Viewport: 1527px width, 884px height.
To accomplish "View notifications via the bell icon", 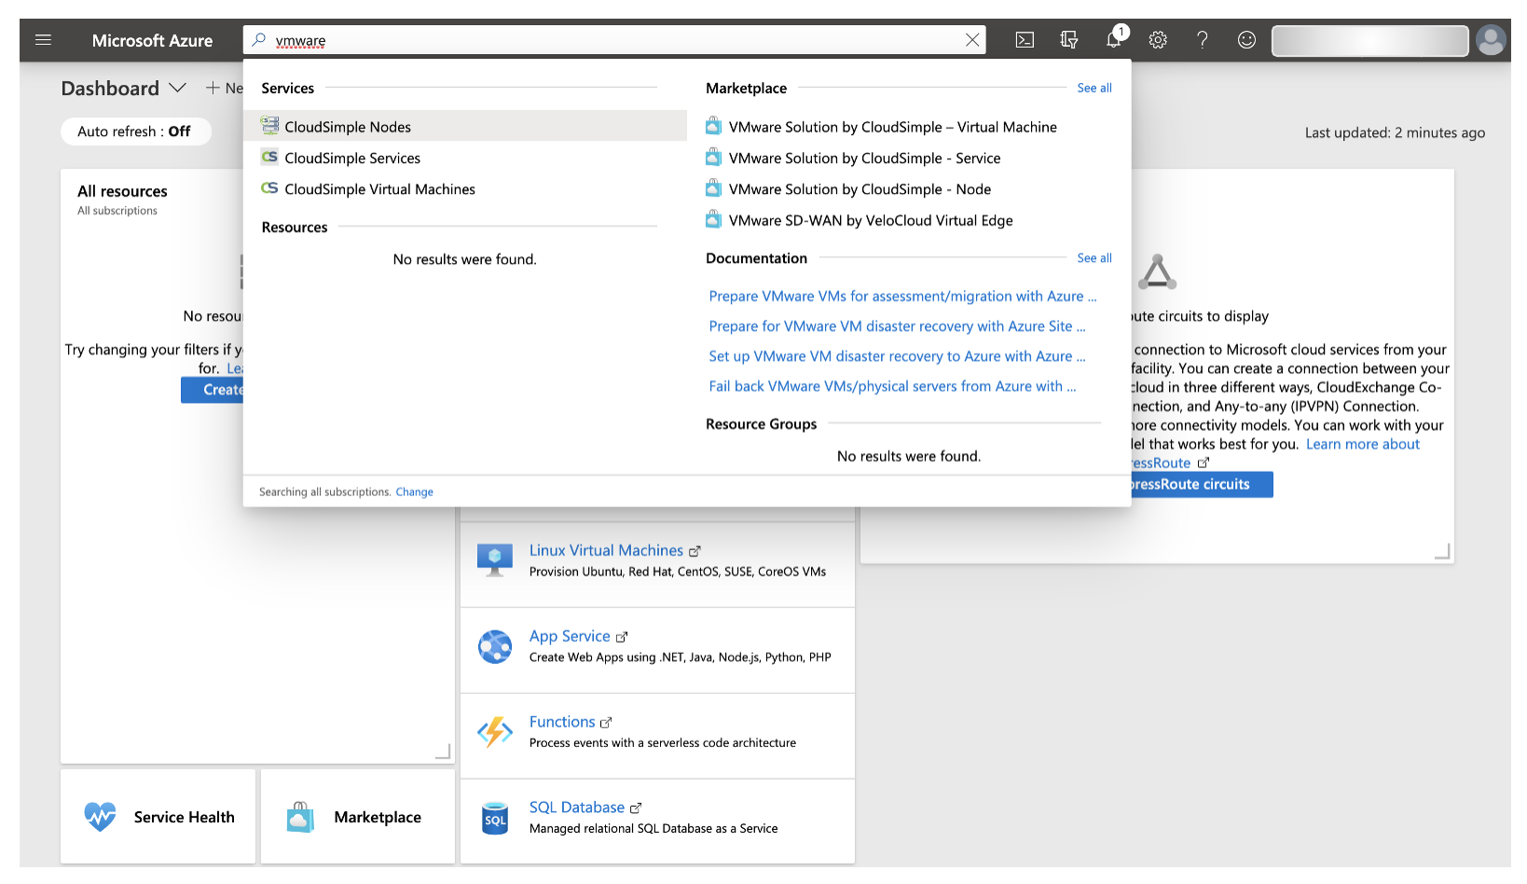I will click(1113, 40).
